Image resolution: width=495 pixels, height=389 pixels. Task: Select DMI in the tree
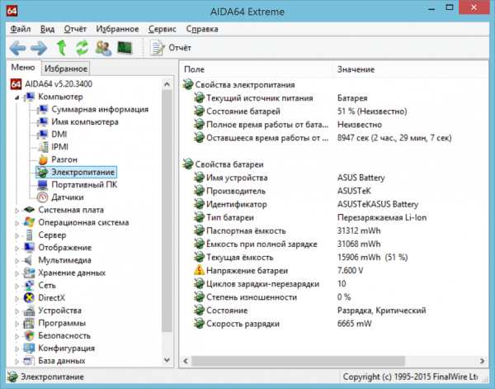[x=59, y=135]
